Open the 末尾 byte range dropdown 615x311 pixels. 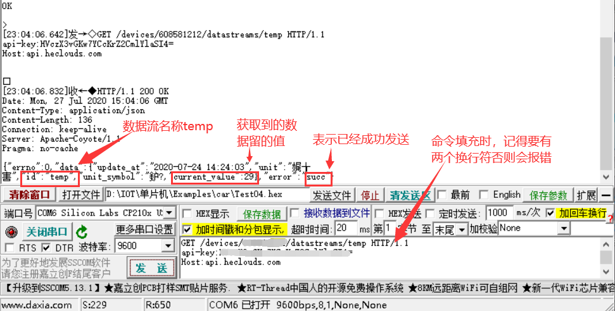[462, 229]
